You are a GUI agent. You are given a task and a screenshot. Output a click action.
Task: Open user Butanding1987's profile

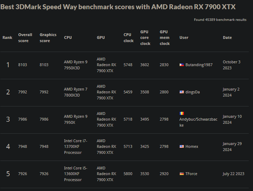[199, 65]
